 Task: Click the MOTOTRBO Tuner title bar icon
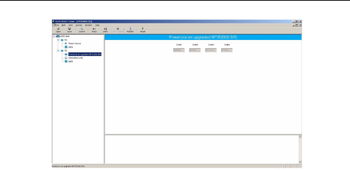(x=53, y=21)
